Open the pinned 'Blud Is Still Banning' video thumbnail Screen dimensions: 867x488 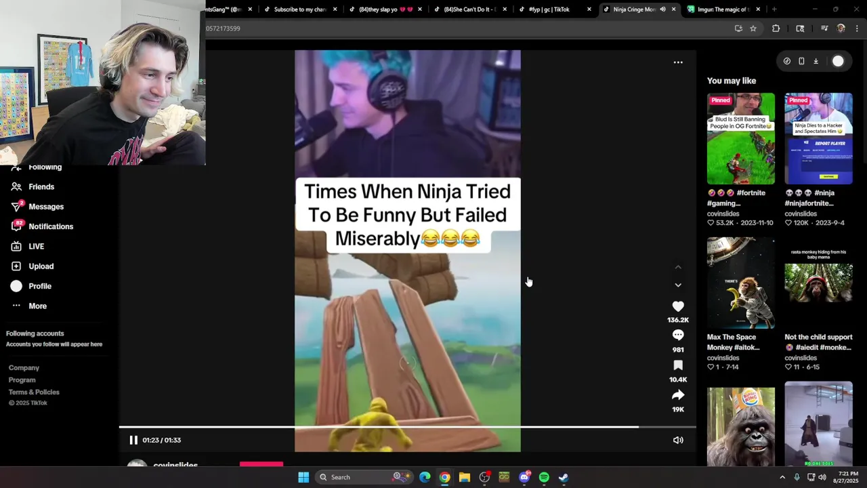[741, 139]
